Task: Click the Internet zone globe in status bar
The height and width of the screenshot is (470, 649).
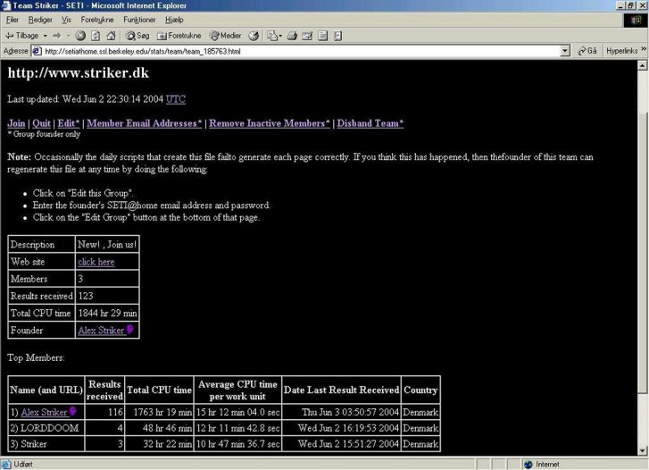Action: click(x=528, y=465)
